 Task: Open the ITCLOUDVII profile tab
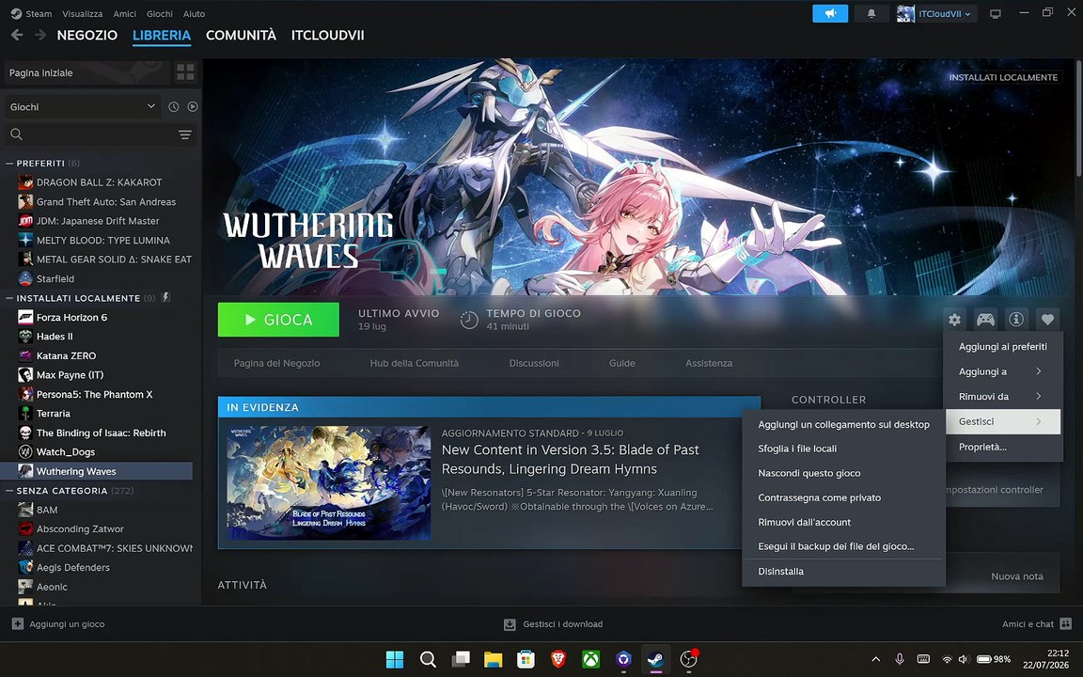click(327, 35)
